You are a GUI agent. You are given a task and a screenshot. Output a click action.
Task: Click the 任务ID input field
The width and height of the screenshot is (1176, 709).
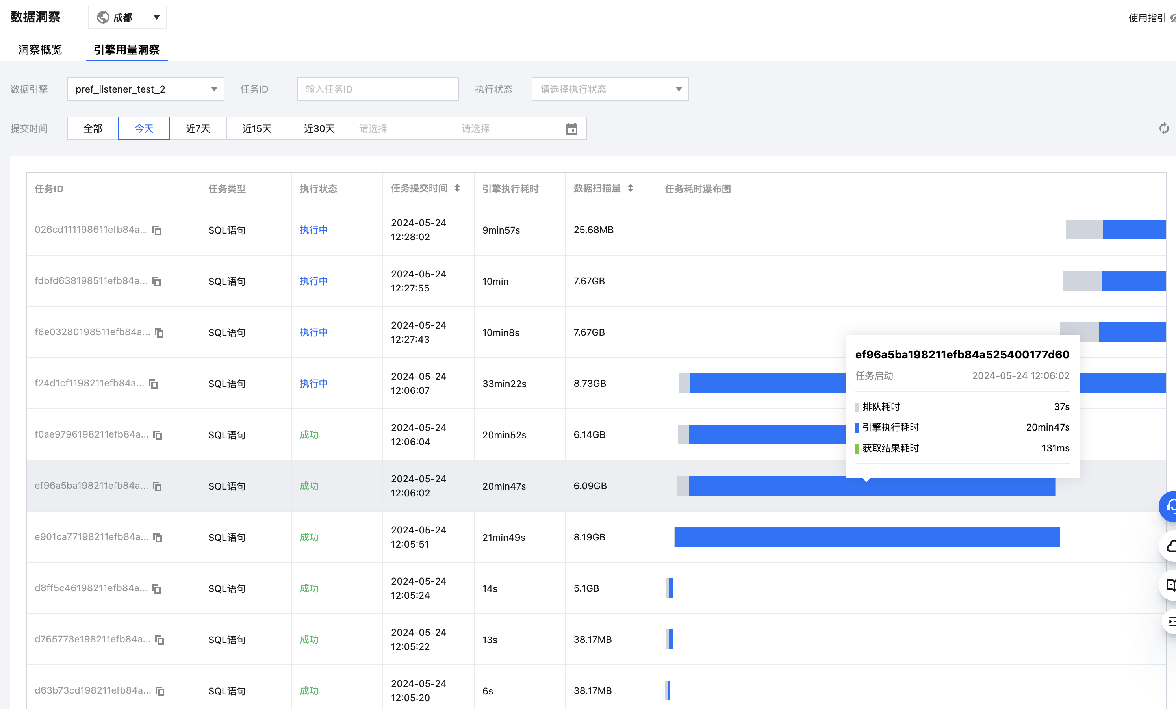(377, 89)
